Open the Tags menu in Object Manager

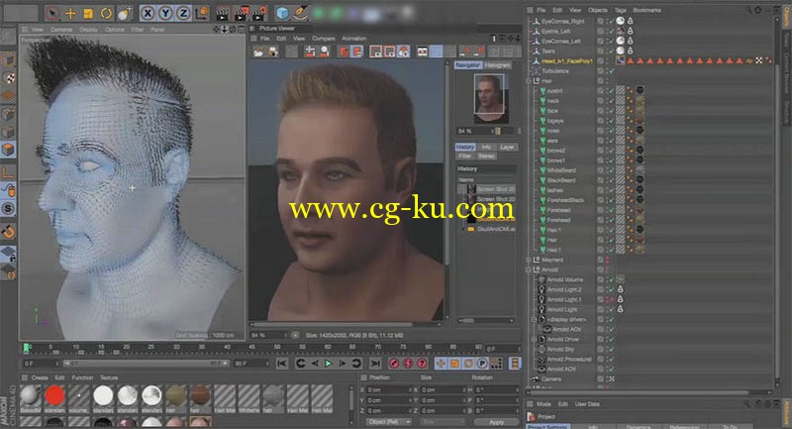[621, 10]
